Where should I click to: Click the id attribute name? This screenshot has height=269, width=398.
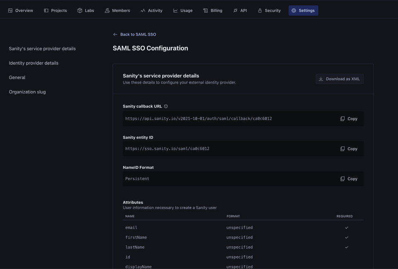tap(128, 257)
